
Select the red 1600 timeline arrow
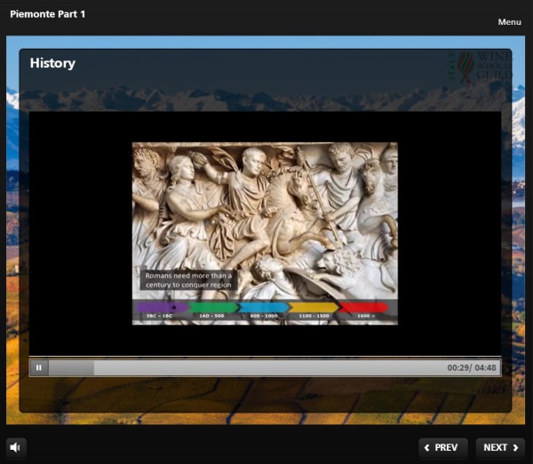(363, 308)
